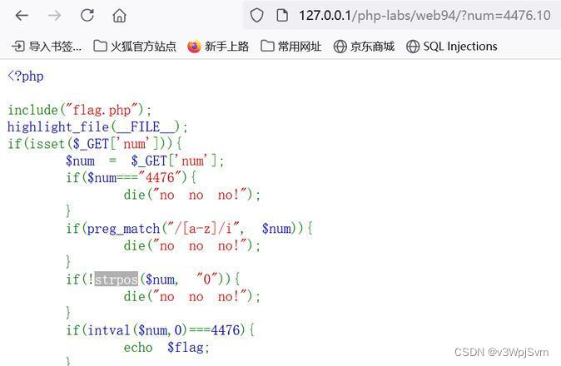This screenshot has width=561, height=366.
Task: Click the if($num==="4476") line
Action: (x=131, y=178)
